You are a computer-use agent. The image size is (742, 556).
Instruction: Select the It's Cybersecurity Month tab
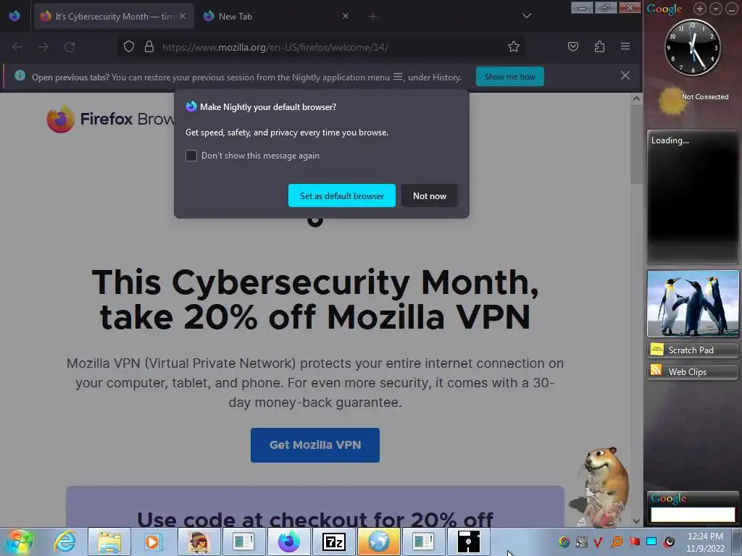(x=114, y=17)
